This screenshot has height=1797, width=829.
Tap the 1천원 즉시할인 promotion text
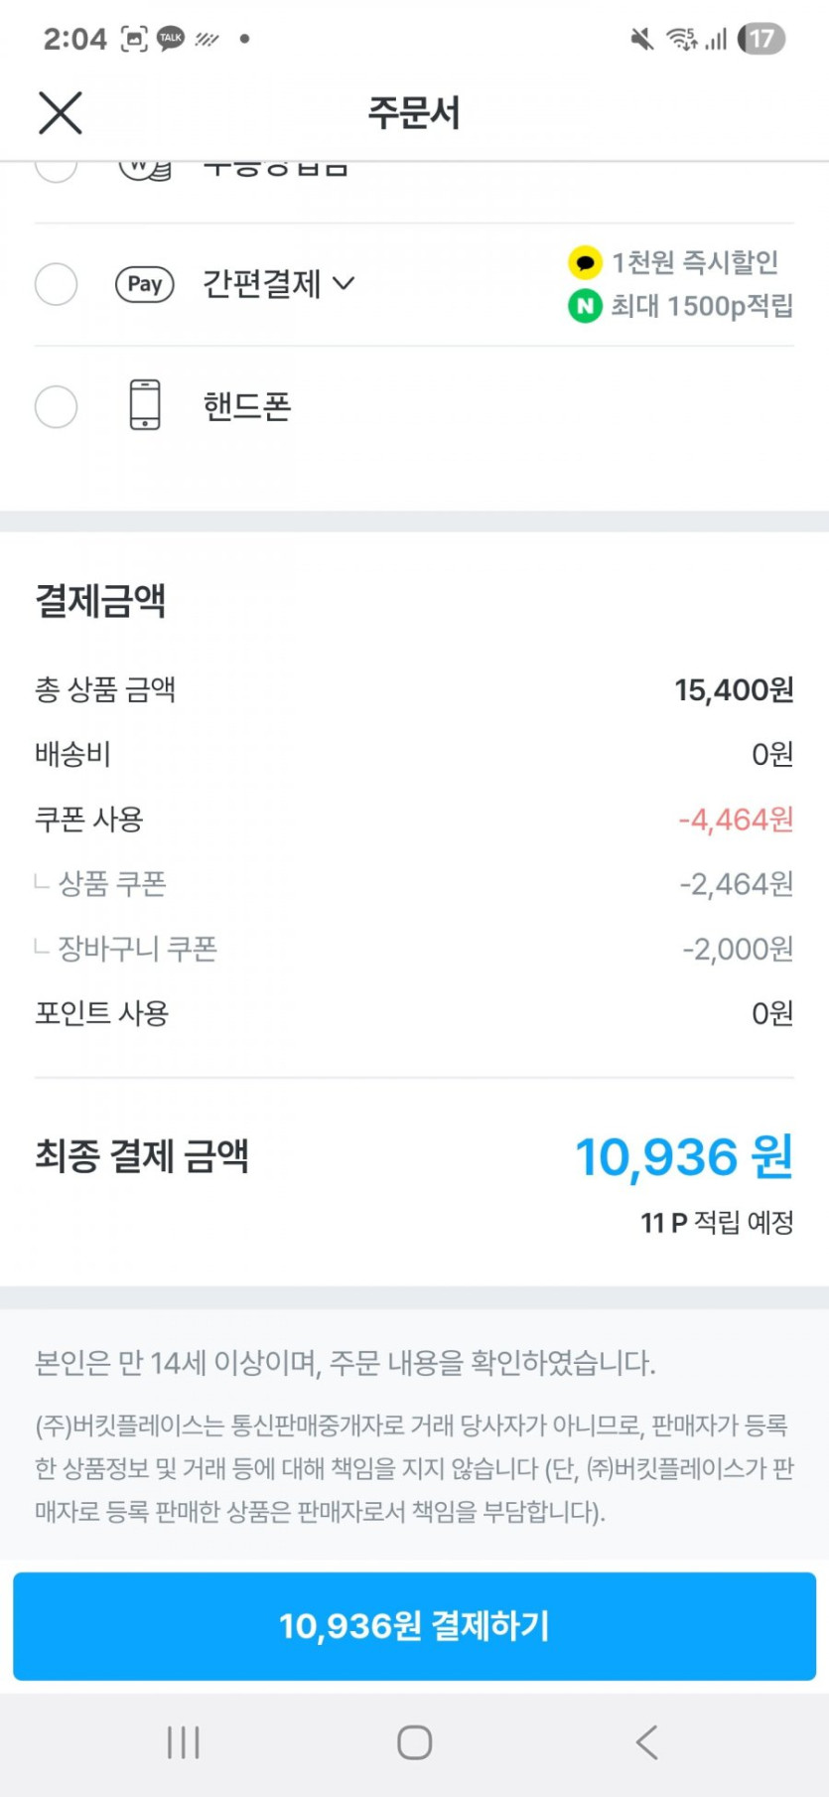[694, 262]
